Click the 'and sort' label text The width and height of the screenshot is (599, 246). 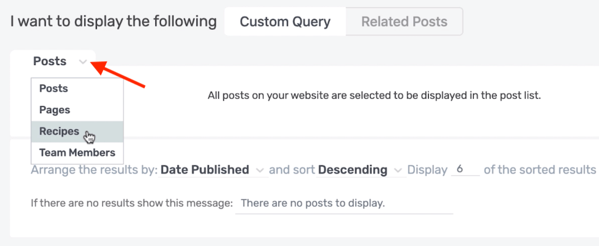click(292, 170)
